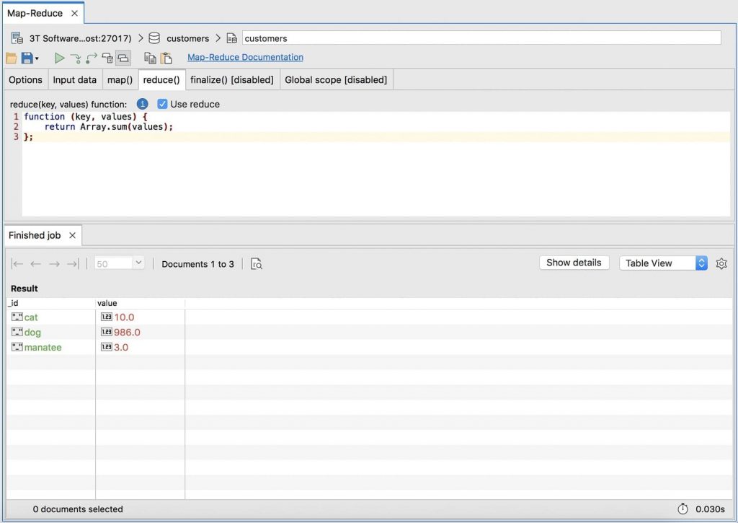
Task: Open the results view settings gear
Action: [x=721, y=263]
